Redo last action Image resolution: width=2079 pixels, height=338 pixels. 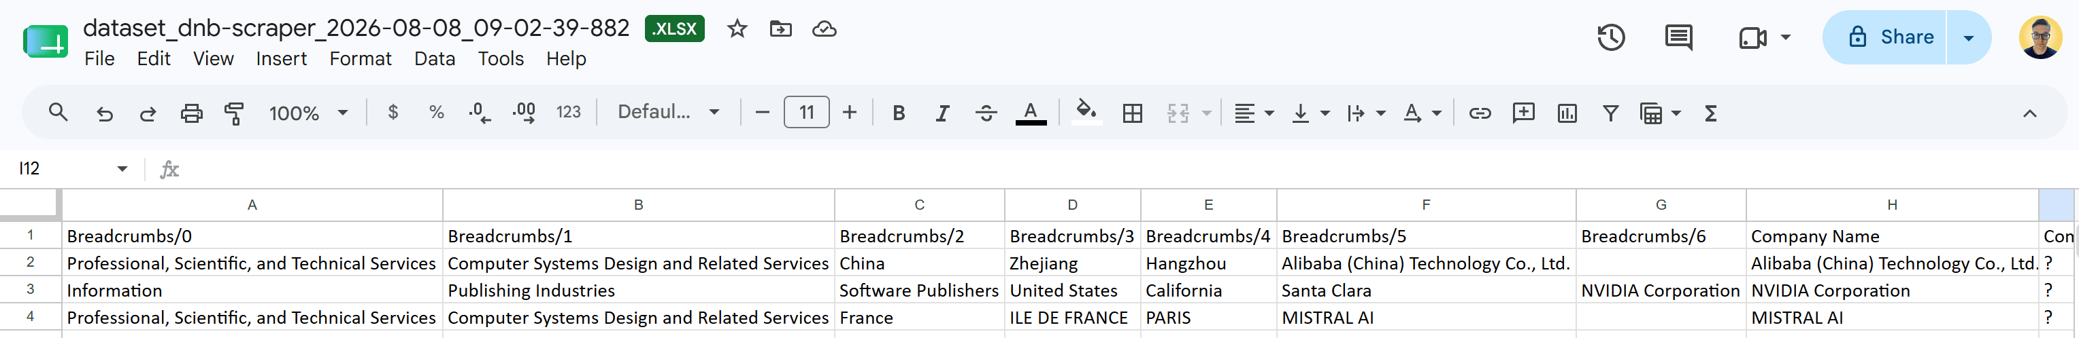[x=148, y=113]
